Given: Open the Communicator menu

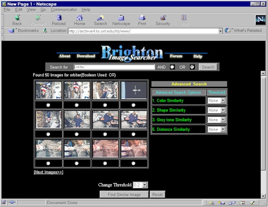Looking at the screenshot, I should click(x=64, y=9).
